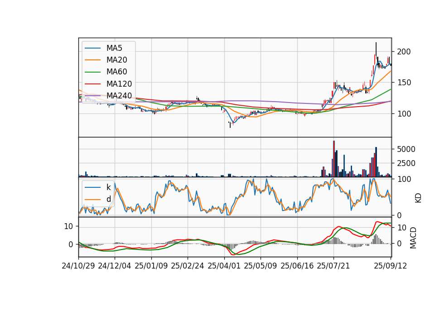Click the k legend label in KD panel
This screenshot has width=435, height=313.
pos(108,187)
